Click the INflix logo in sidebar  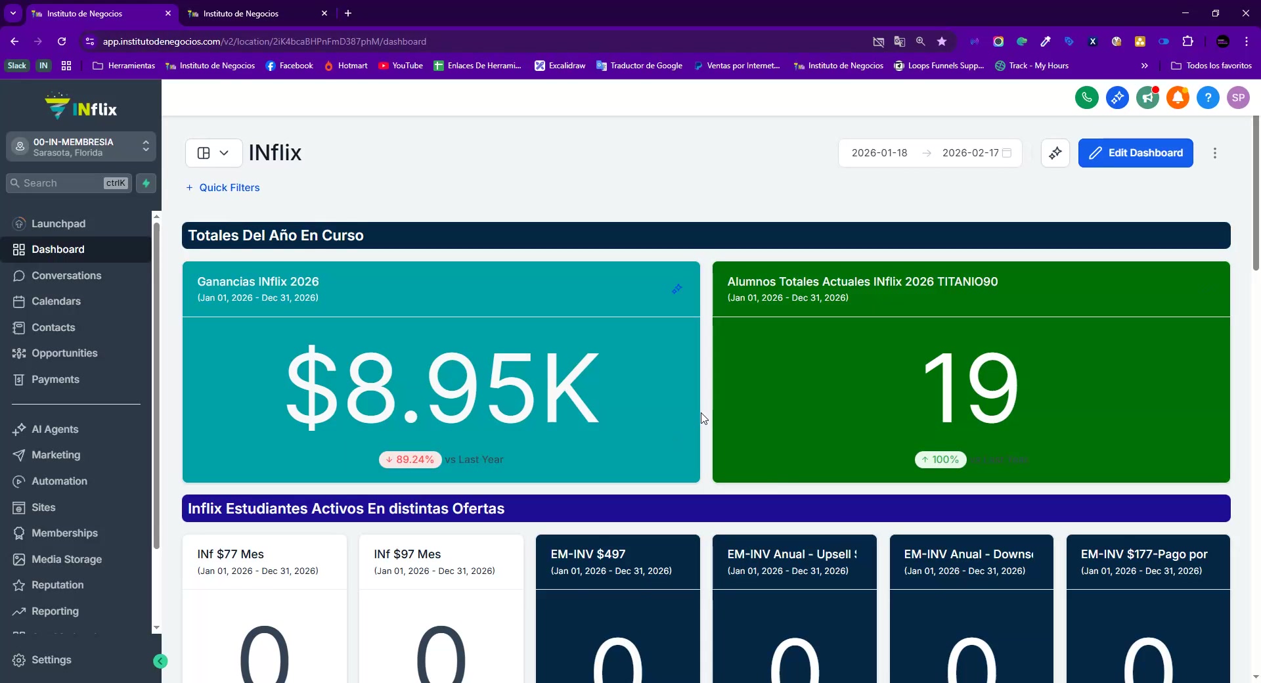[x=81, y=106]
